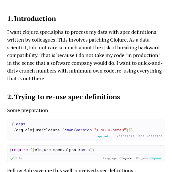Click the 1. Introduction heading
This screenshot has width=172, height=172.
(x=32, y=19)
